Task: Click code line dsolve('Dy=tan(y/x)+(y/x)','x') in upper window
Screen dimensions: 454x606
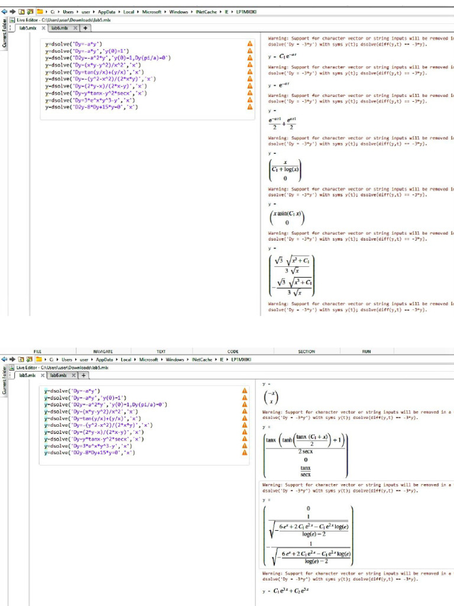Action: pyautogui.click(x=95, y=72)
